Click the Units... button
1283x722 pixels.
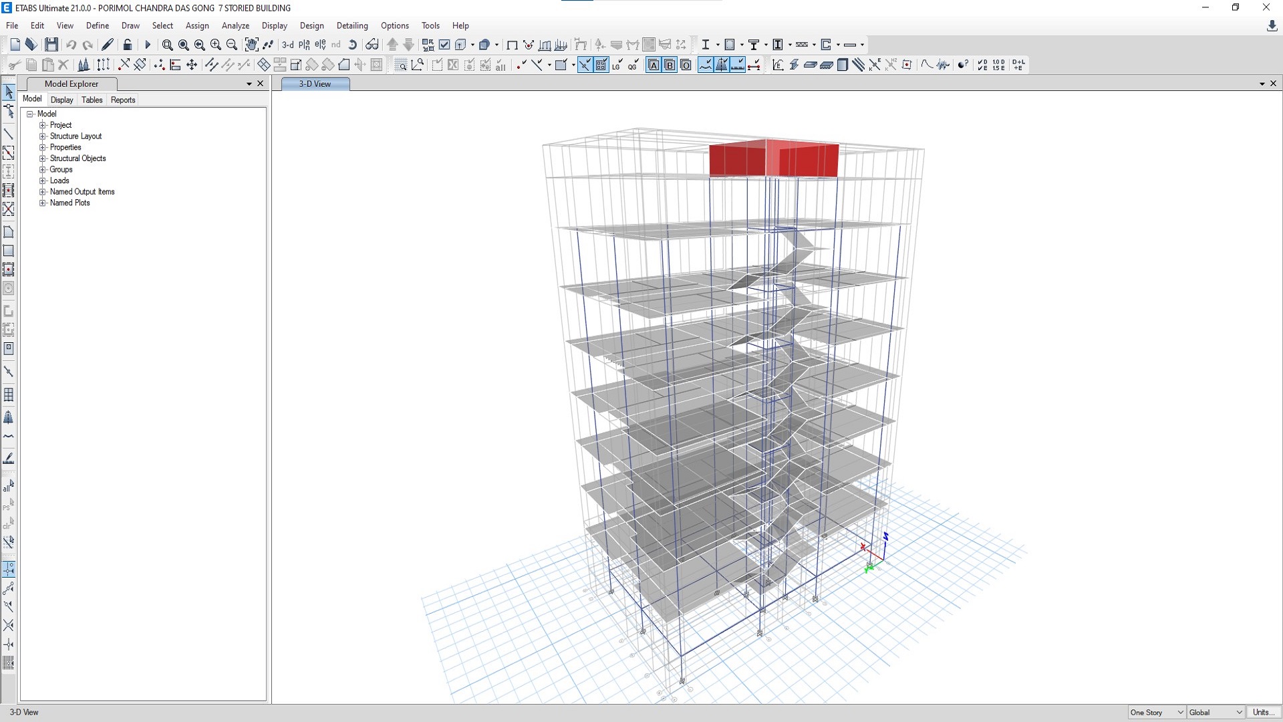coord(1262,712)
